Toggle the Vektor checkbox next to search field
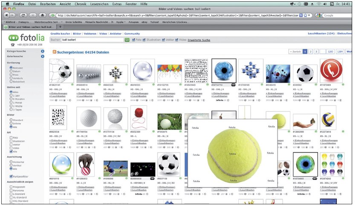356x206 pixels. [163, 40]
